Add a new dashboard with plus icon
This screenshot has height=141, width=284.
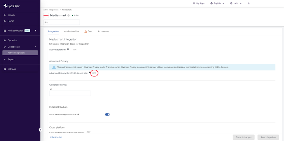click(35, 31)
